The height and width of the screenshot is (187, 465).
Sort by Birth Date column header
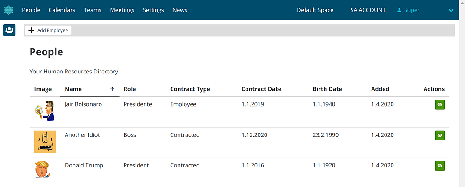(x=327, y=89)
